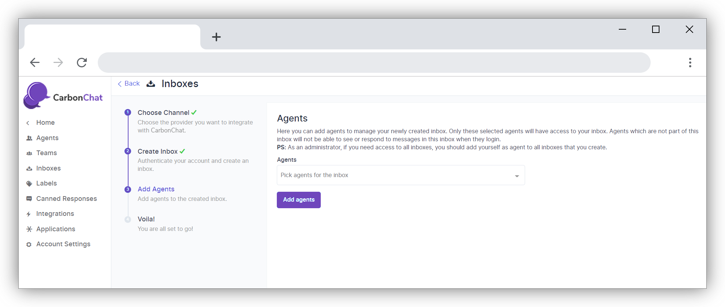Click the Account Settings gear icon
This screenshot has width=725, height=307.
[29, 244]
